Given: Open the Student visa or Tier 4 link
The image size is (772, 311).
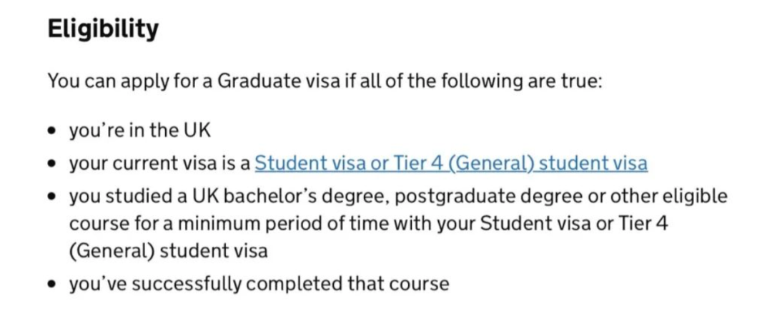Looking at the screenshot, I should click(451, 163).
